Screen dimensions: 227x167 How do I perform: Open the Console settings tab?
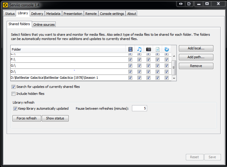point(112,14)
